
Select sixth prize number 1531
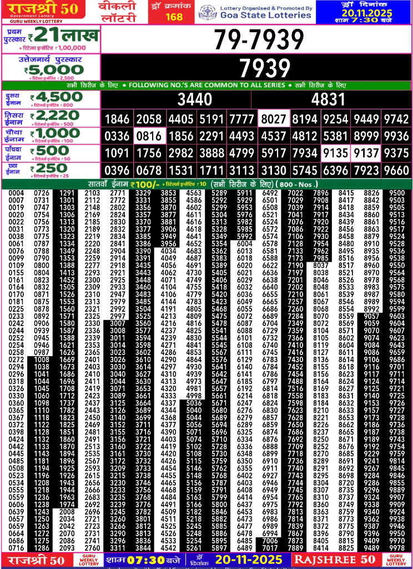180,171
